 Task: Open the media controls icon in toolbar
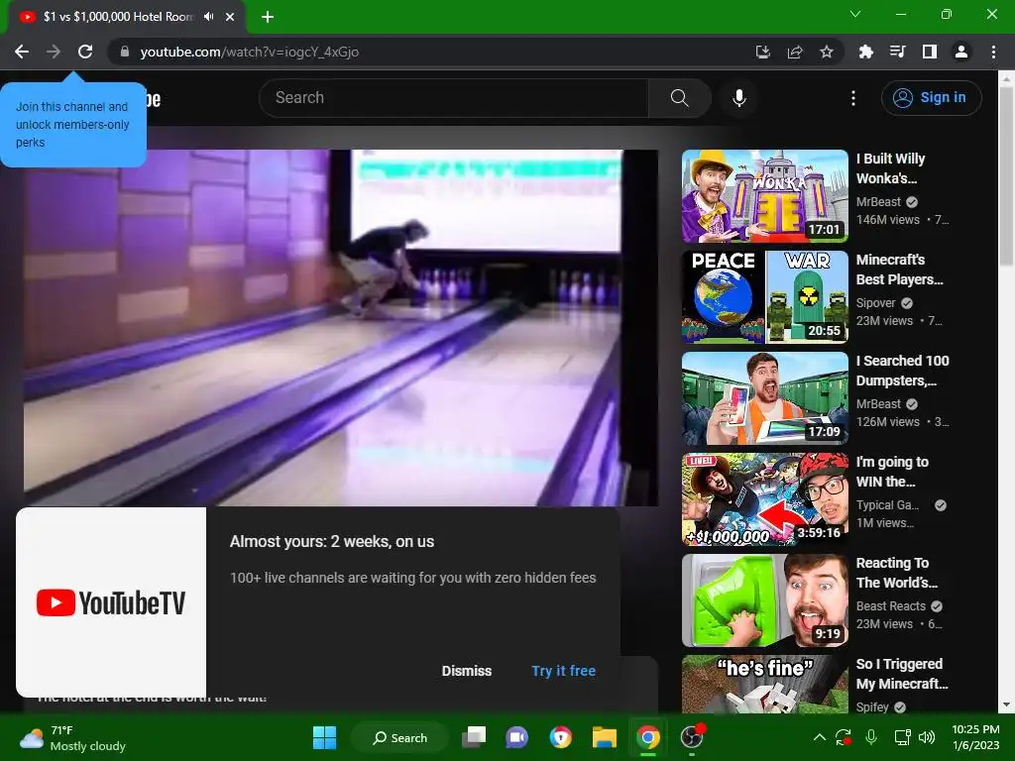[897, 52]
